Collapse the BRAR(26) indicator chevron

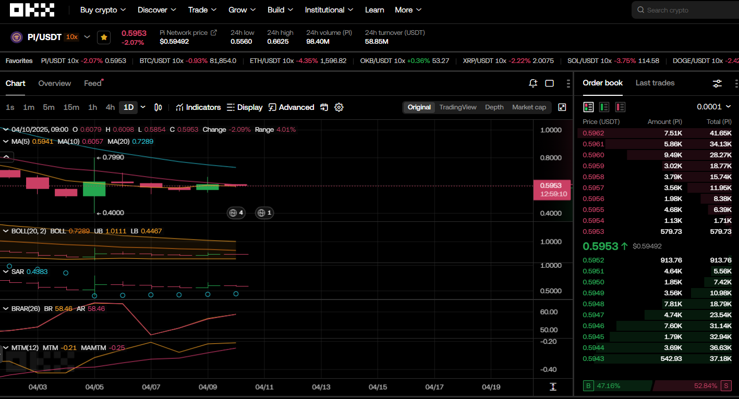click(x=6, y=308)
